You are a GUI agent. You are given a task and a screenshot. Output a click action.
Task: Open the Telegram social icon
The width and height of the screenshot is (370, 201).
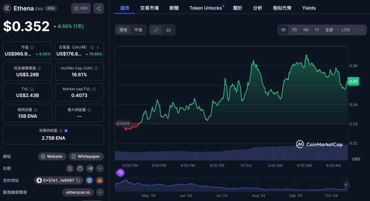point(90,168)
